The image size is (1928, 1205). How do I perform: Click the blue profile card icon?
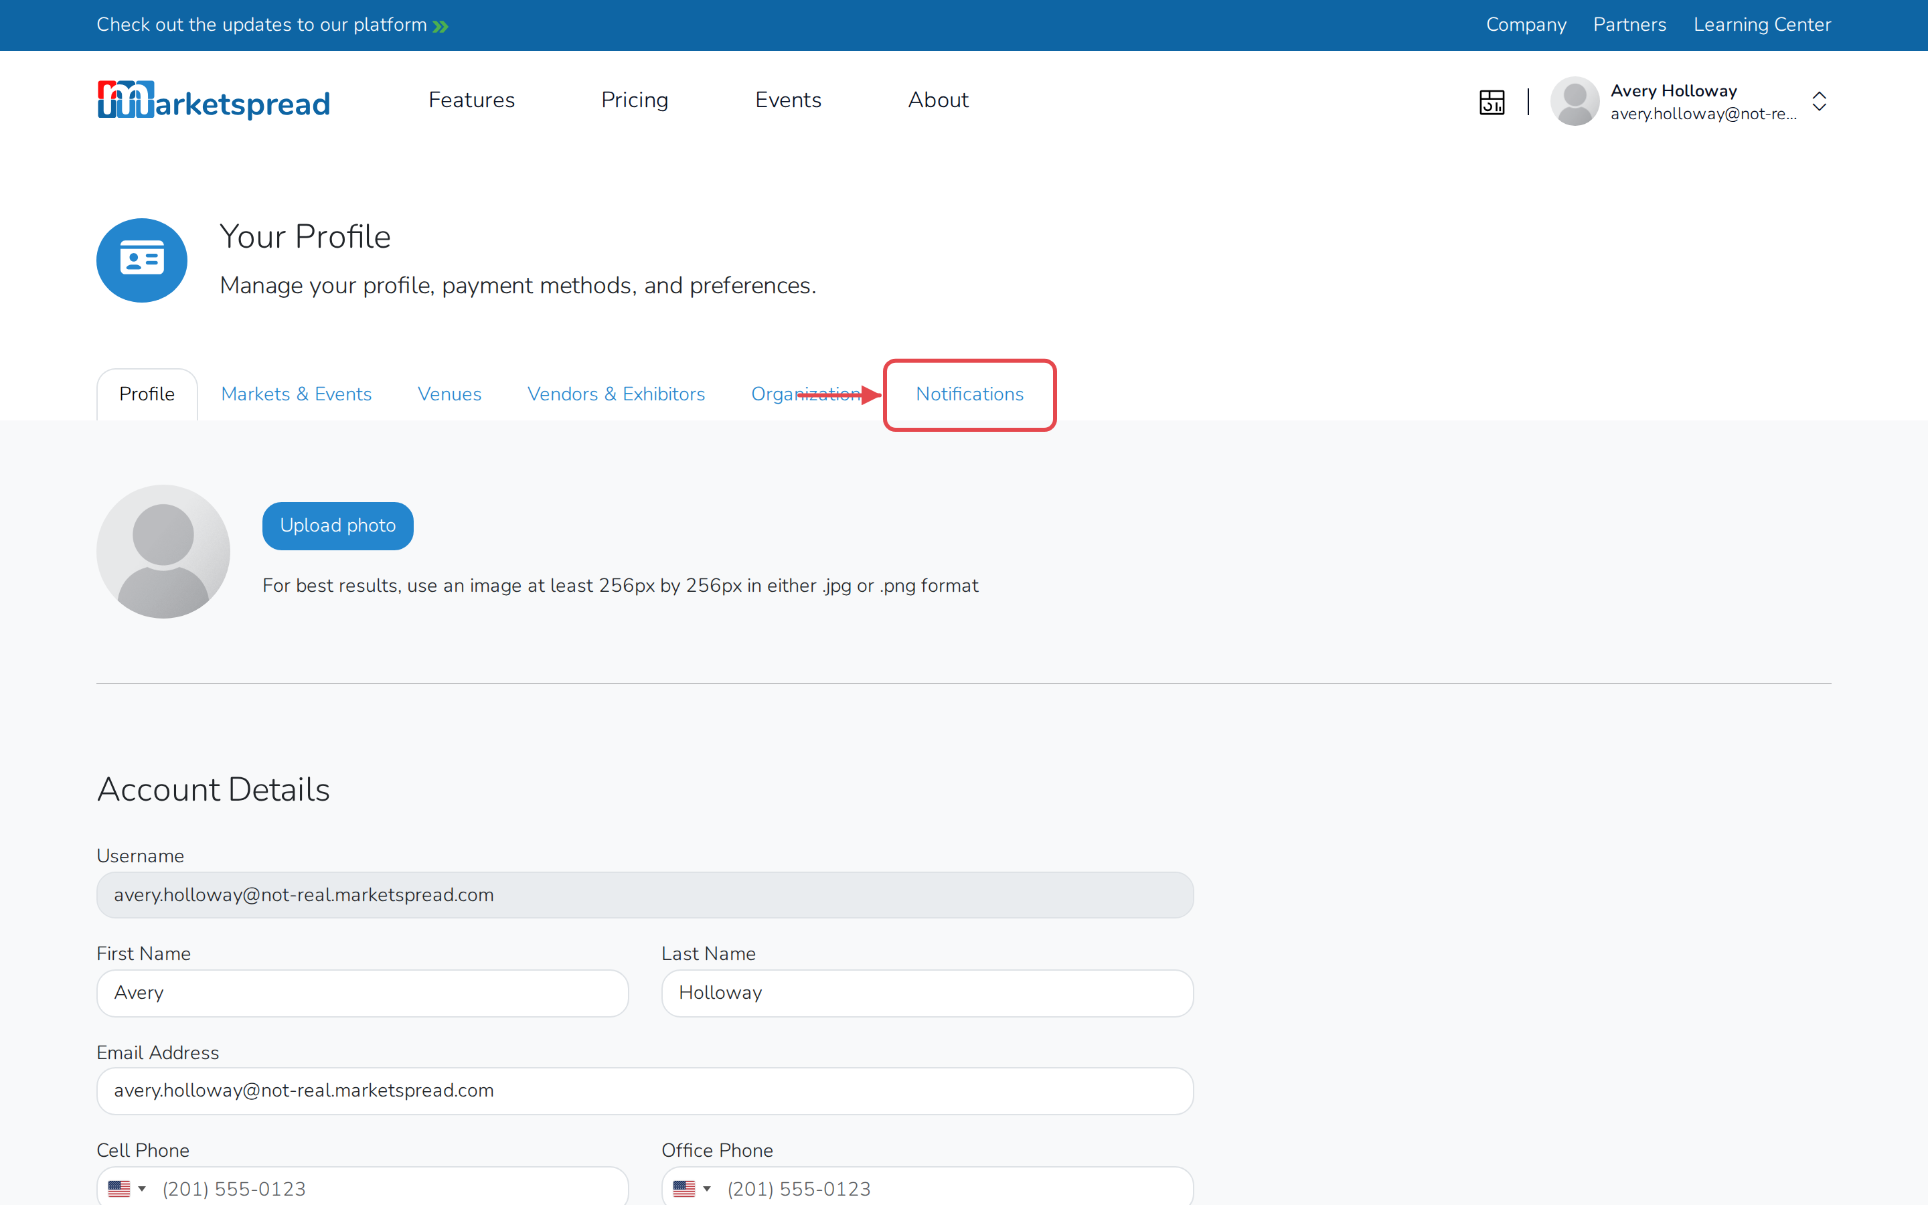coord(142,260)
